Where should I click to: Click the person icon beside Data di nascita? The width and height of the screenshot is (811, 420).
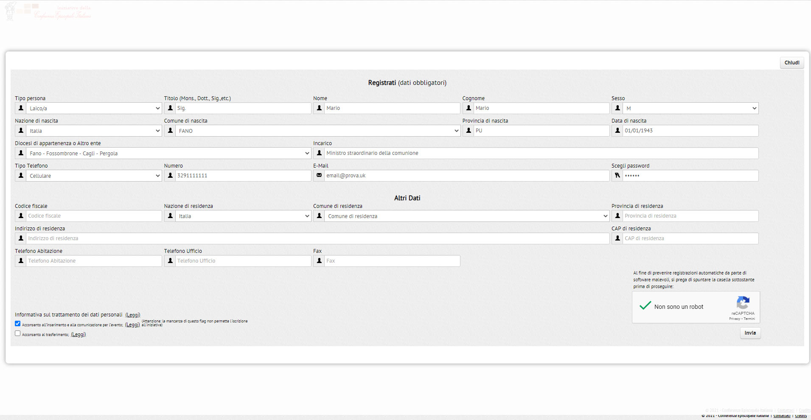pos(617,131)
